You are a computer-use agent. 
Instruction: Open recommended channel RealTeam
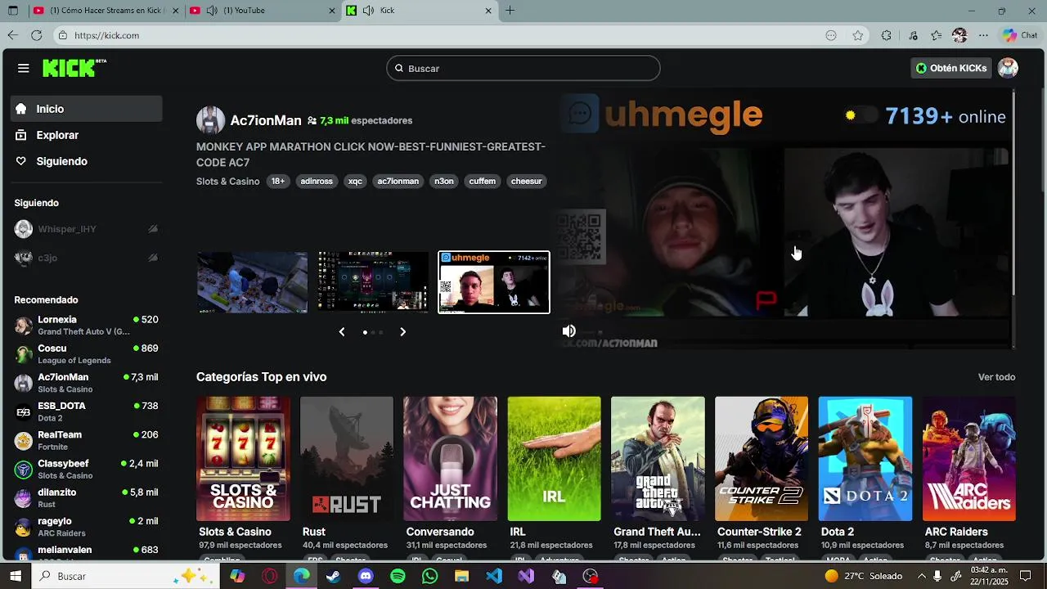pyautogui.click(x=86, y=440)
